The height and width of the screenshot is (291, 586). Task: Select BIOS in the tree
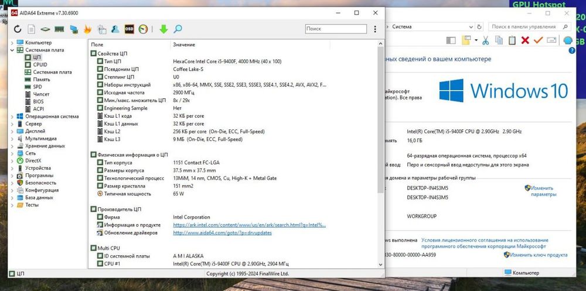[x=38, y=102]
